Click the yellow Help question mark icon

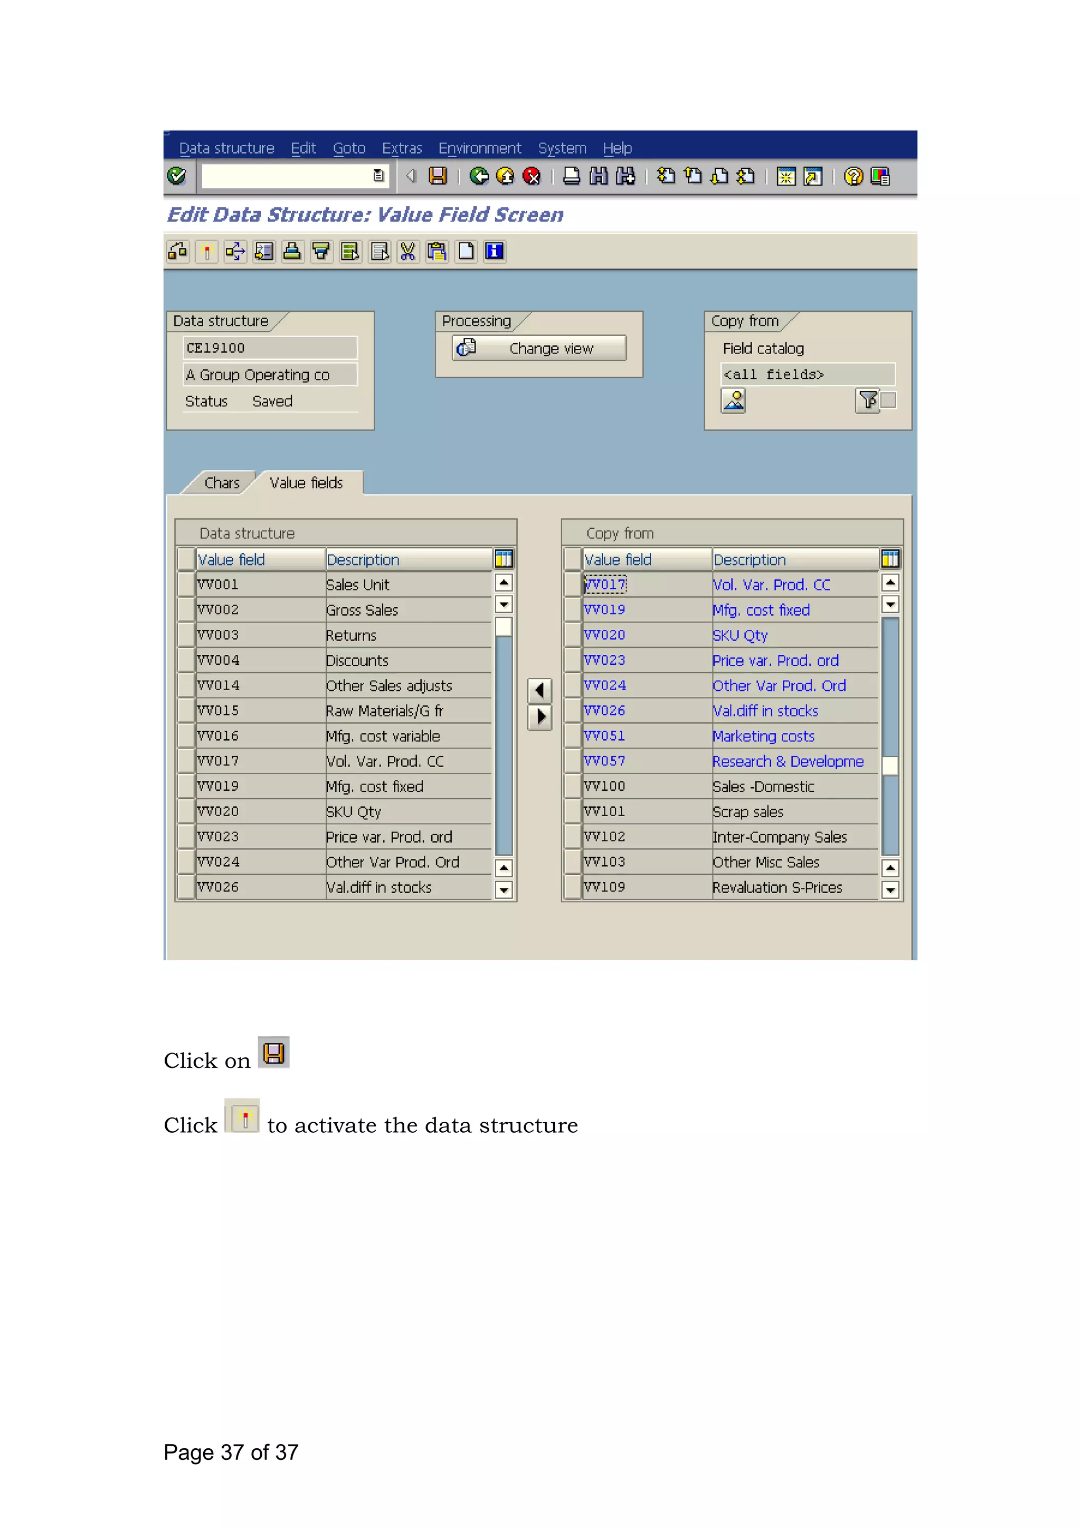click(x=853, y=176)
